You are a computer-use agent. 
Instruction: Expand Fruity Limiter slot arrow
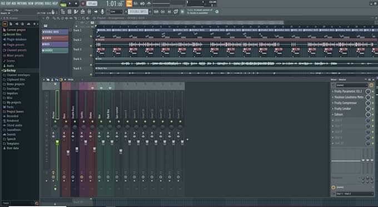tap(333, 109)
